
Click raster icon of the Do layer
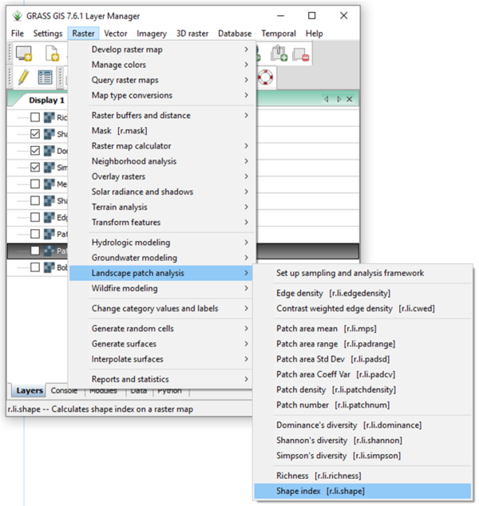click(x=49, y=151)
